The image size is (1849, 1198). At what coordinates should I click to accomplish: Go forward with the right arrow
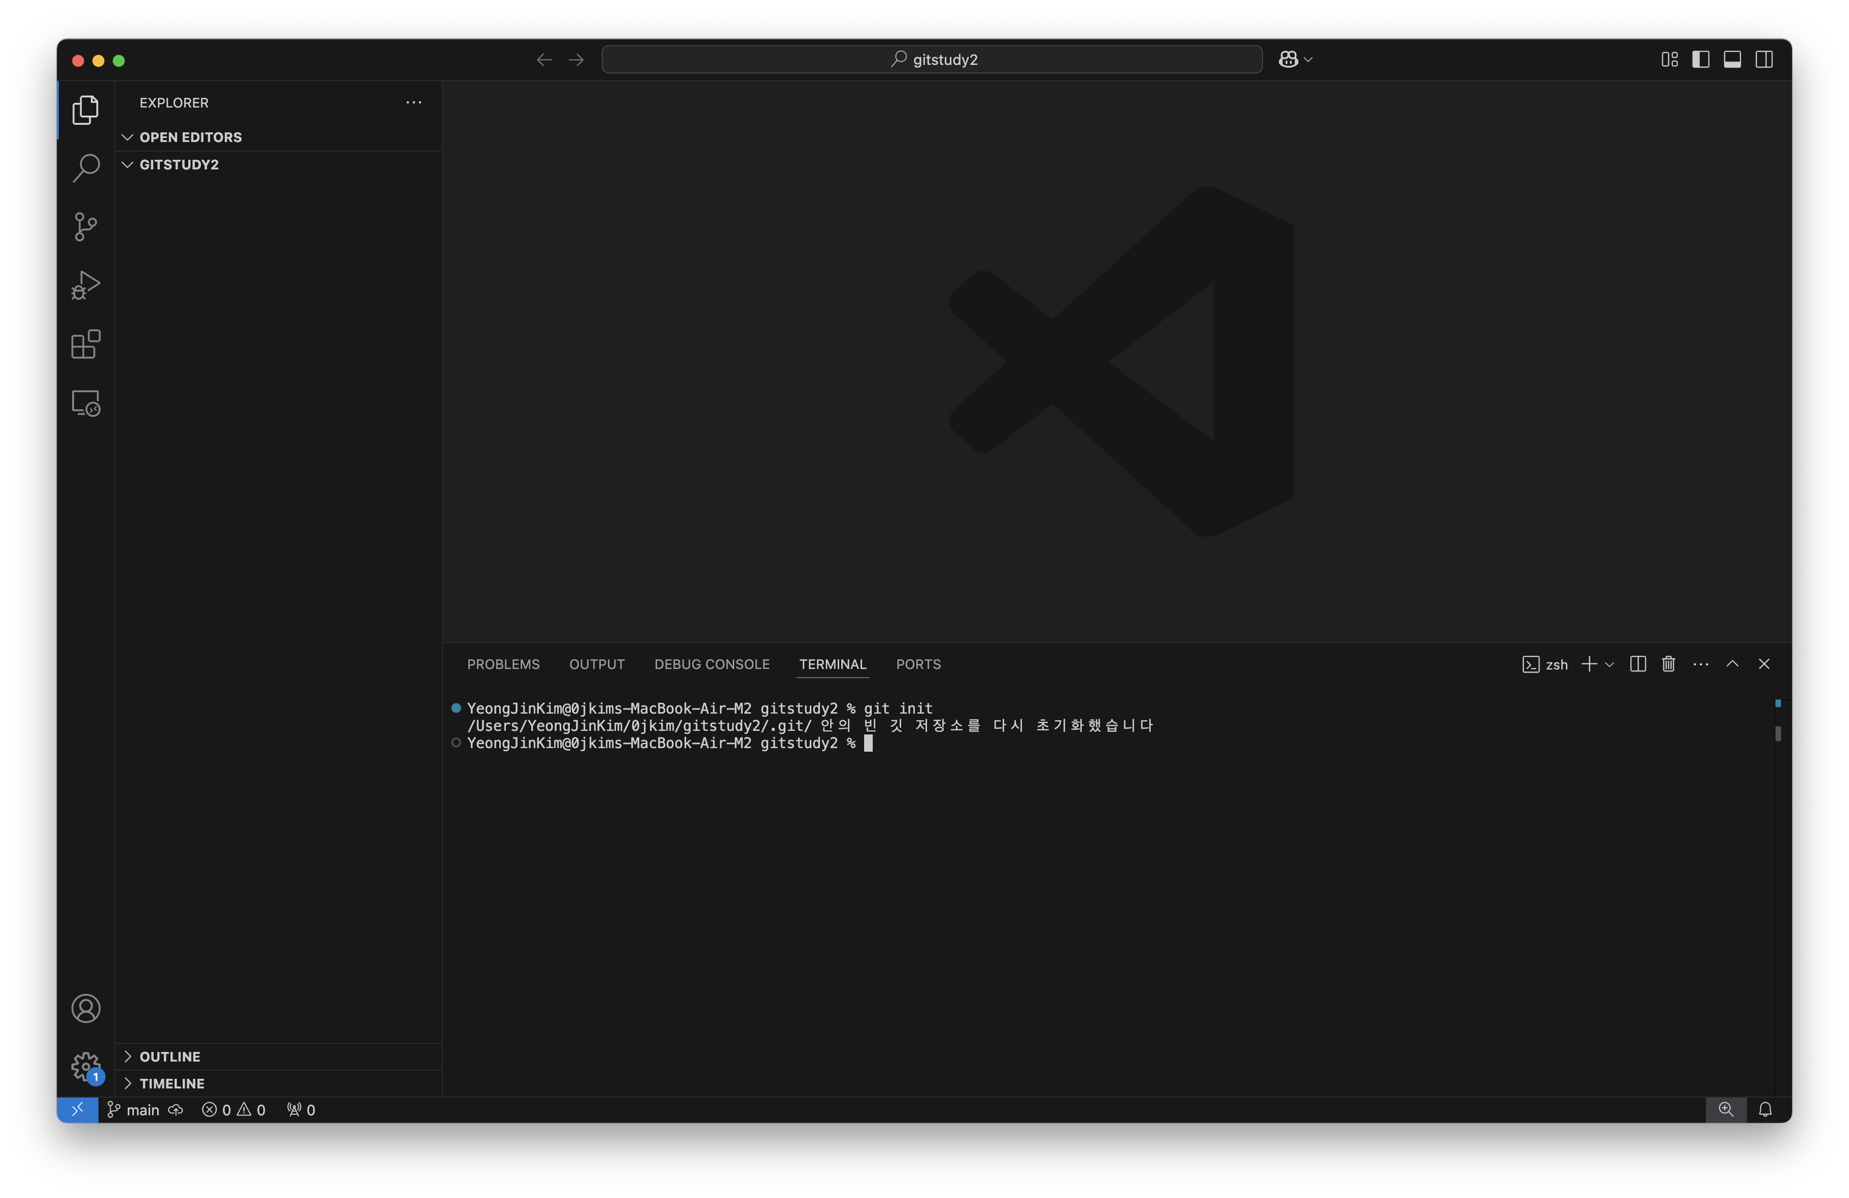tap(576, 60)
